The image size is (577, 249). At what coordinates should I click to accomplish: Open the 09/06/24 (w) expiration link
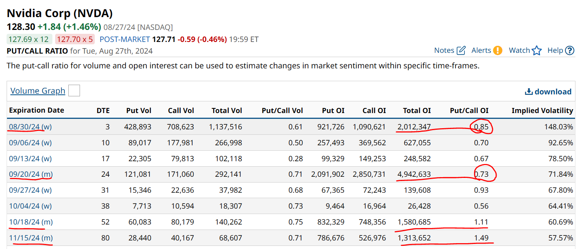(30, 143)
